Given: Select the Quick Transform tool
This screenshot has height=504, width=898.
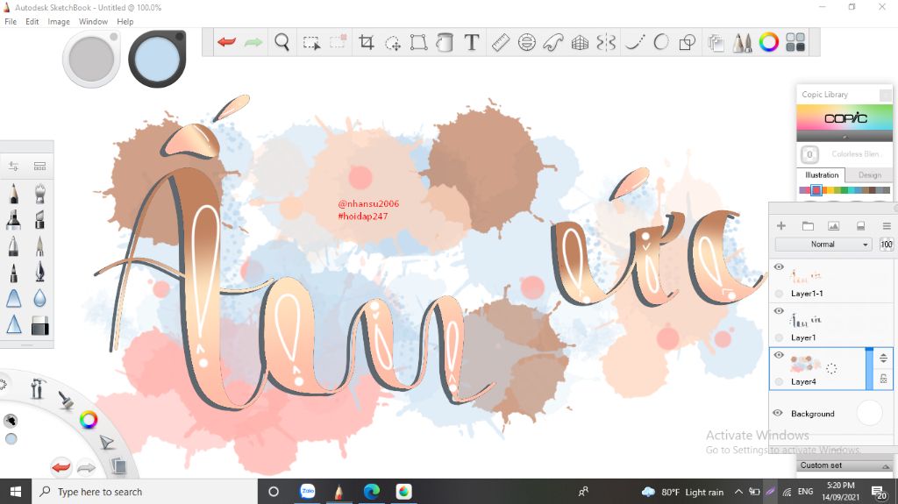Looking at the screenshot, I should pyautogui.click(x=393, y=43).
